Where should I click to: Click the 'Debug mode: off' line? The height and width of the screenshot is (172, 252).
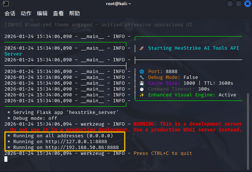(x=32, y=118)
